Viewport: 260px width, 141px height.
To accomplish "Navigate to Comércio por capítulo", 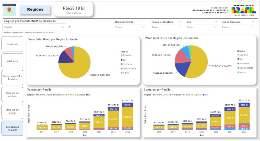I will 12,95.
